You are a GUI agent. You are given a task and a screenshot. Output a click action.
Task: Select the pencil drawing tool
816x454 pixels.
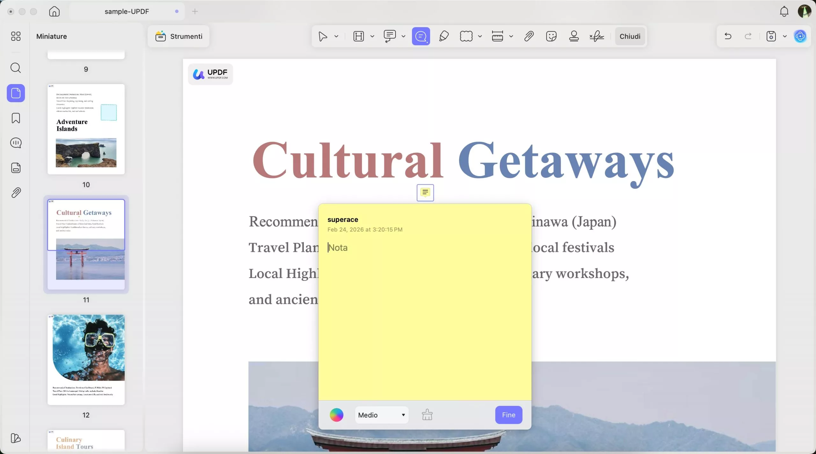coord(444,36)
